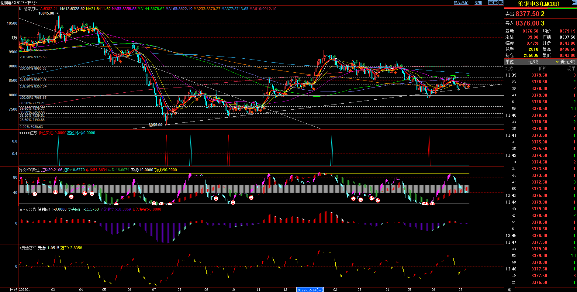Screen dimensions: 577x292
Task: Click the left arrow navigation icon
Action: click(490, 2)
